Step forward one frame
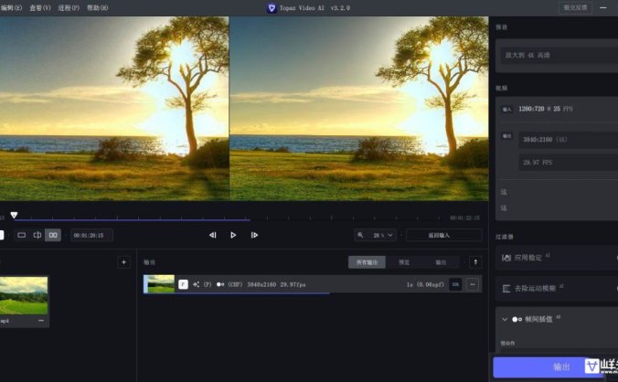Screen dimensions: 618x382 pyautogui.click(x=255, y=235)
